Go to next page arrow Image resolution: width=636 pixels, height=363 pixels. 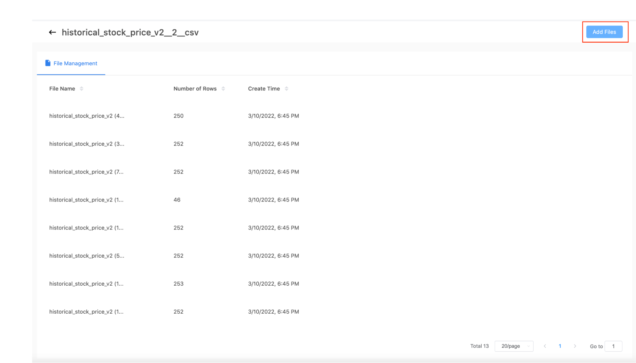575,346
